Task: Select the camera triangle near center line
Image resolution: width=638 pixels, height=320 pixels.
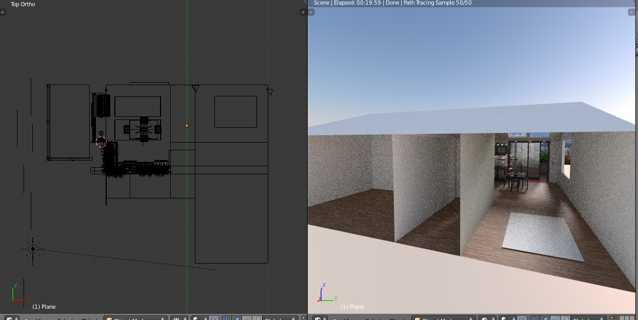Action: pos(195,88)
